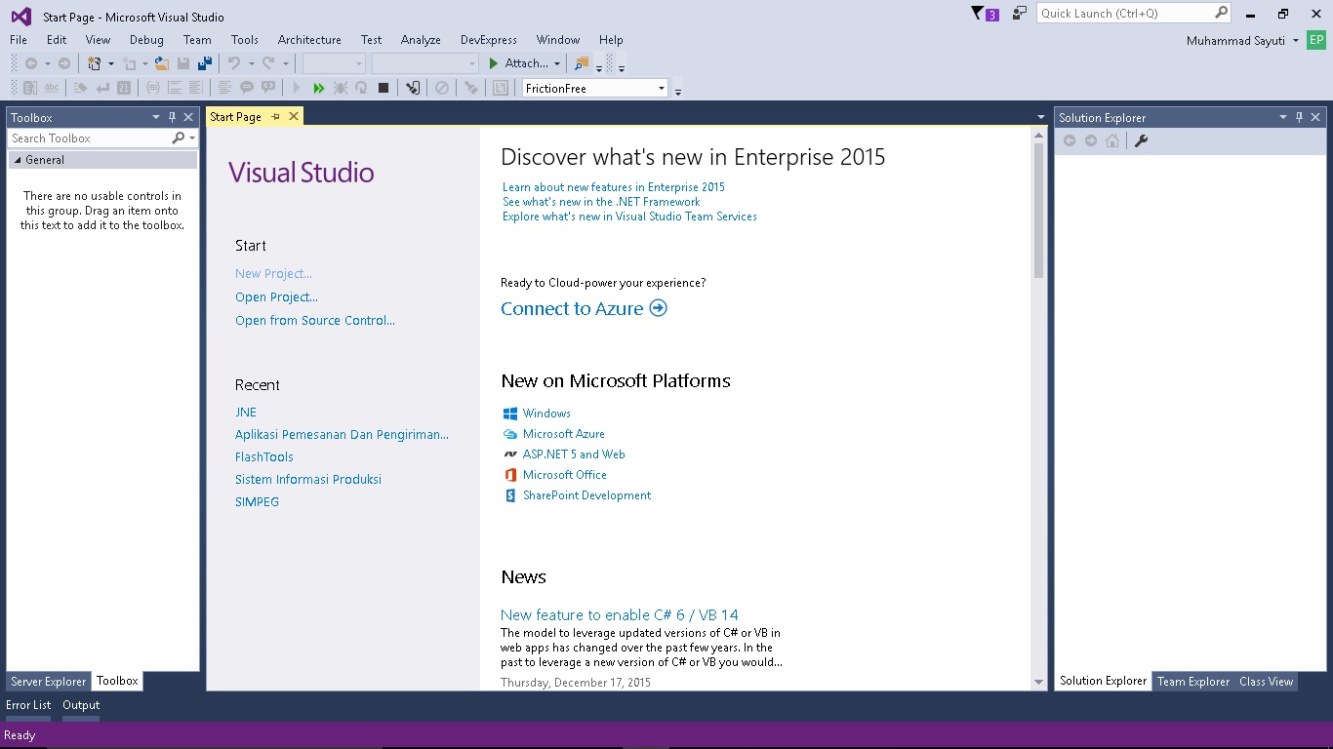Click the Find in Files toolbar icon
The width and height of the screenshot is (1333, 749).
tap(582, 63)
